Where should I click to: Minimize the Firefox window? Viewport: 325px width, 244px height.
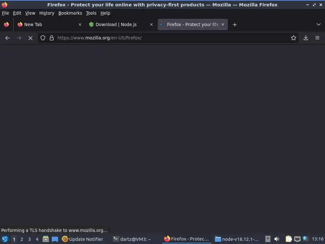pos(307,4)
